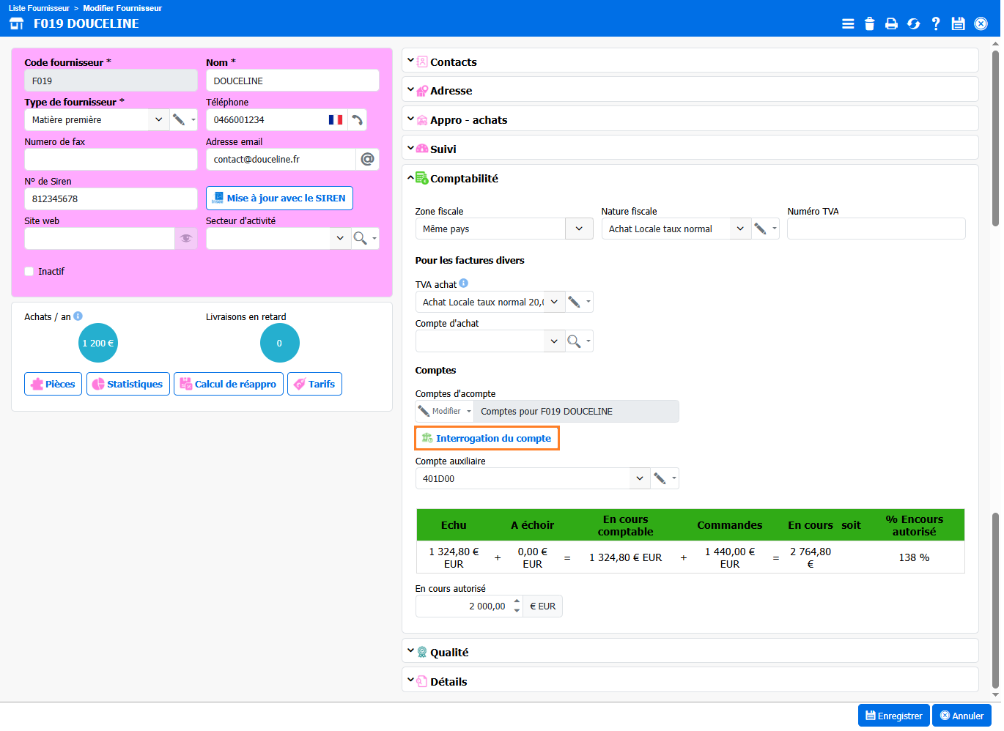Click the @ icon beside email address
The image size is (1004, 731).
click(x=367, y=159)
